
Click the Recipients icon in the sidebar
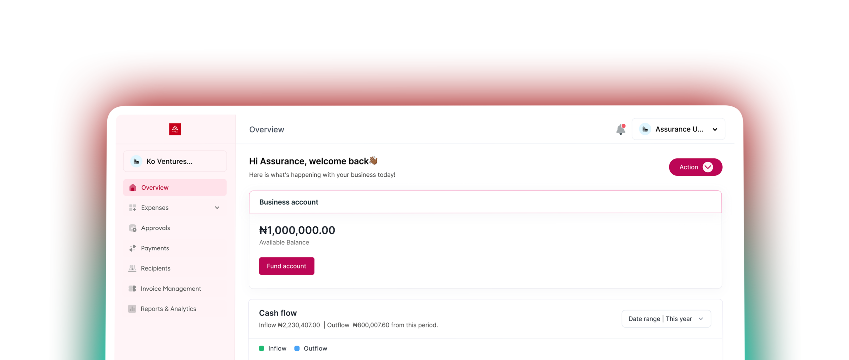[x=132, y=268]
